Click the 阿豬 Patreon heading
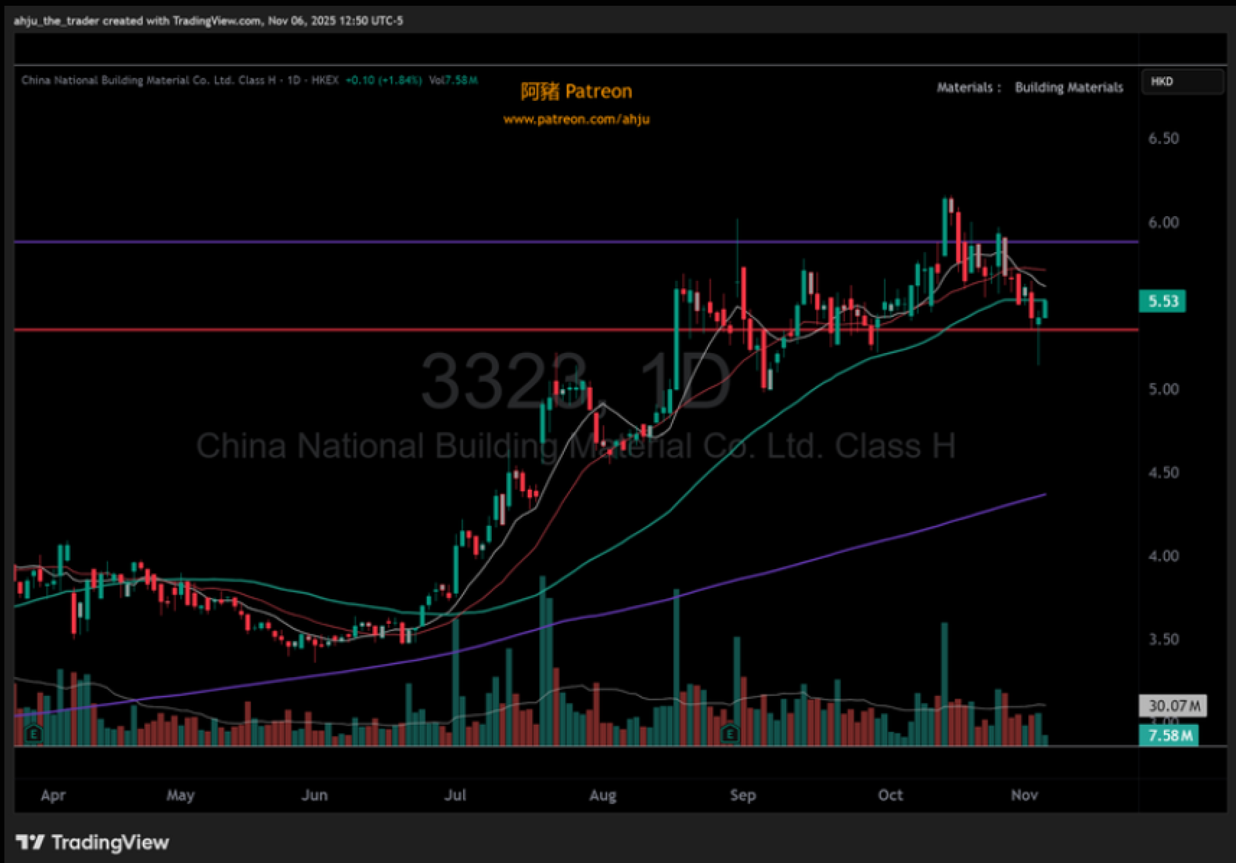Image resolution: width=1236 pixels, height=863 pixels. pos(576,91)
